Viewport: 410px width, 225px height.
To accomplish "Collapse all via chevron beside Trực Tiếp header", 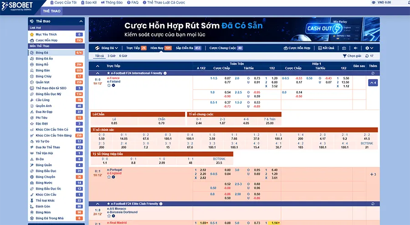I will (97, 66).
